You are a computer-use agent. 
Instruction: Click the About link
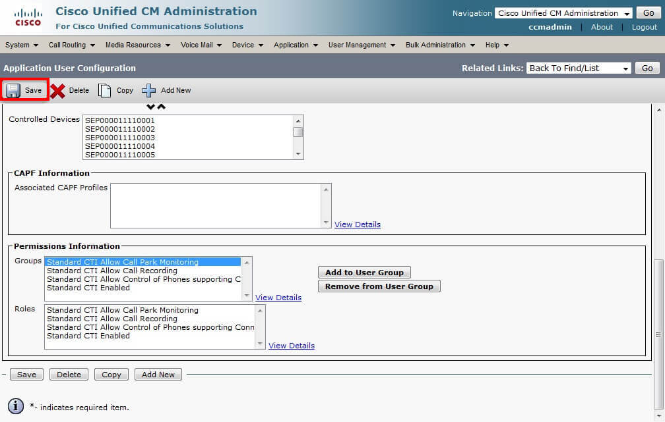coord(602,27)
